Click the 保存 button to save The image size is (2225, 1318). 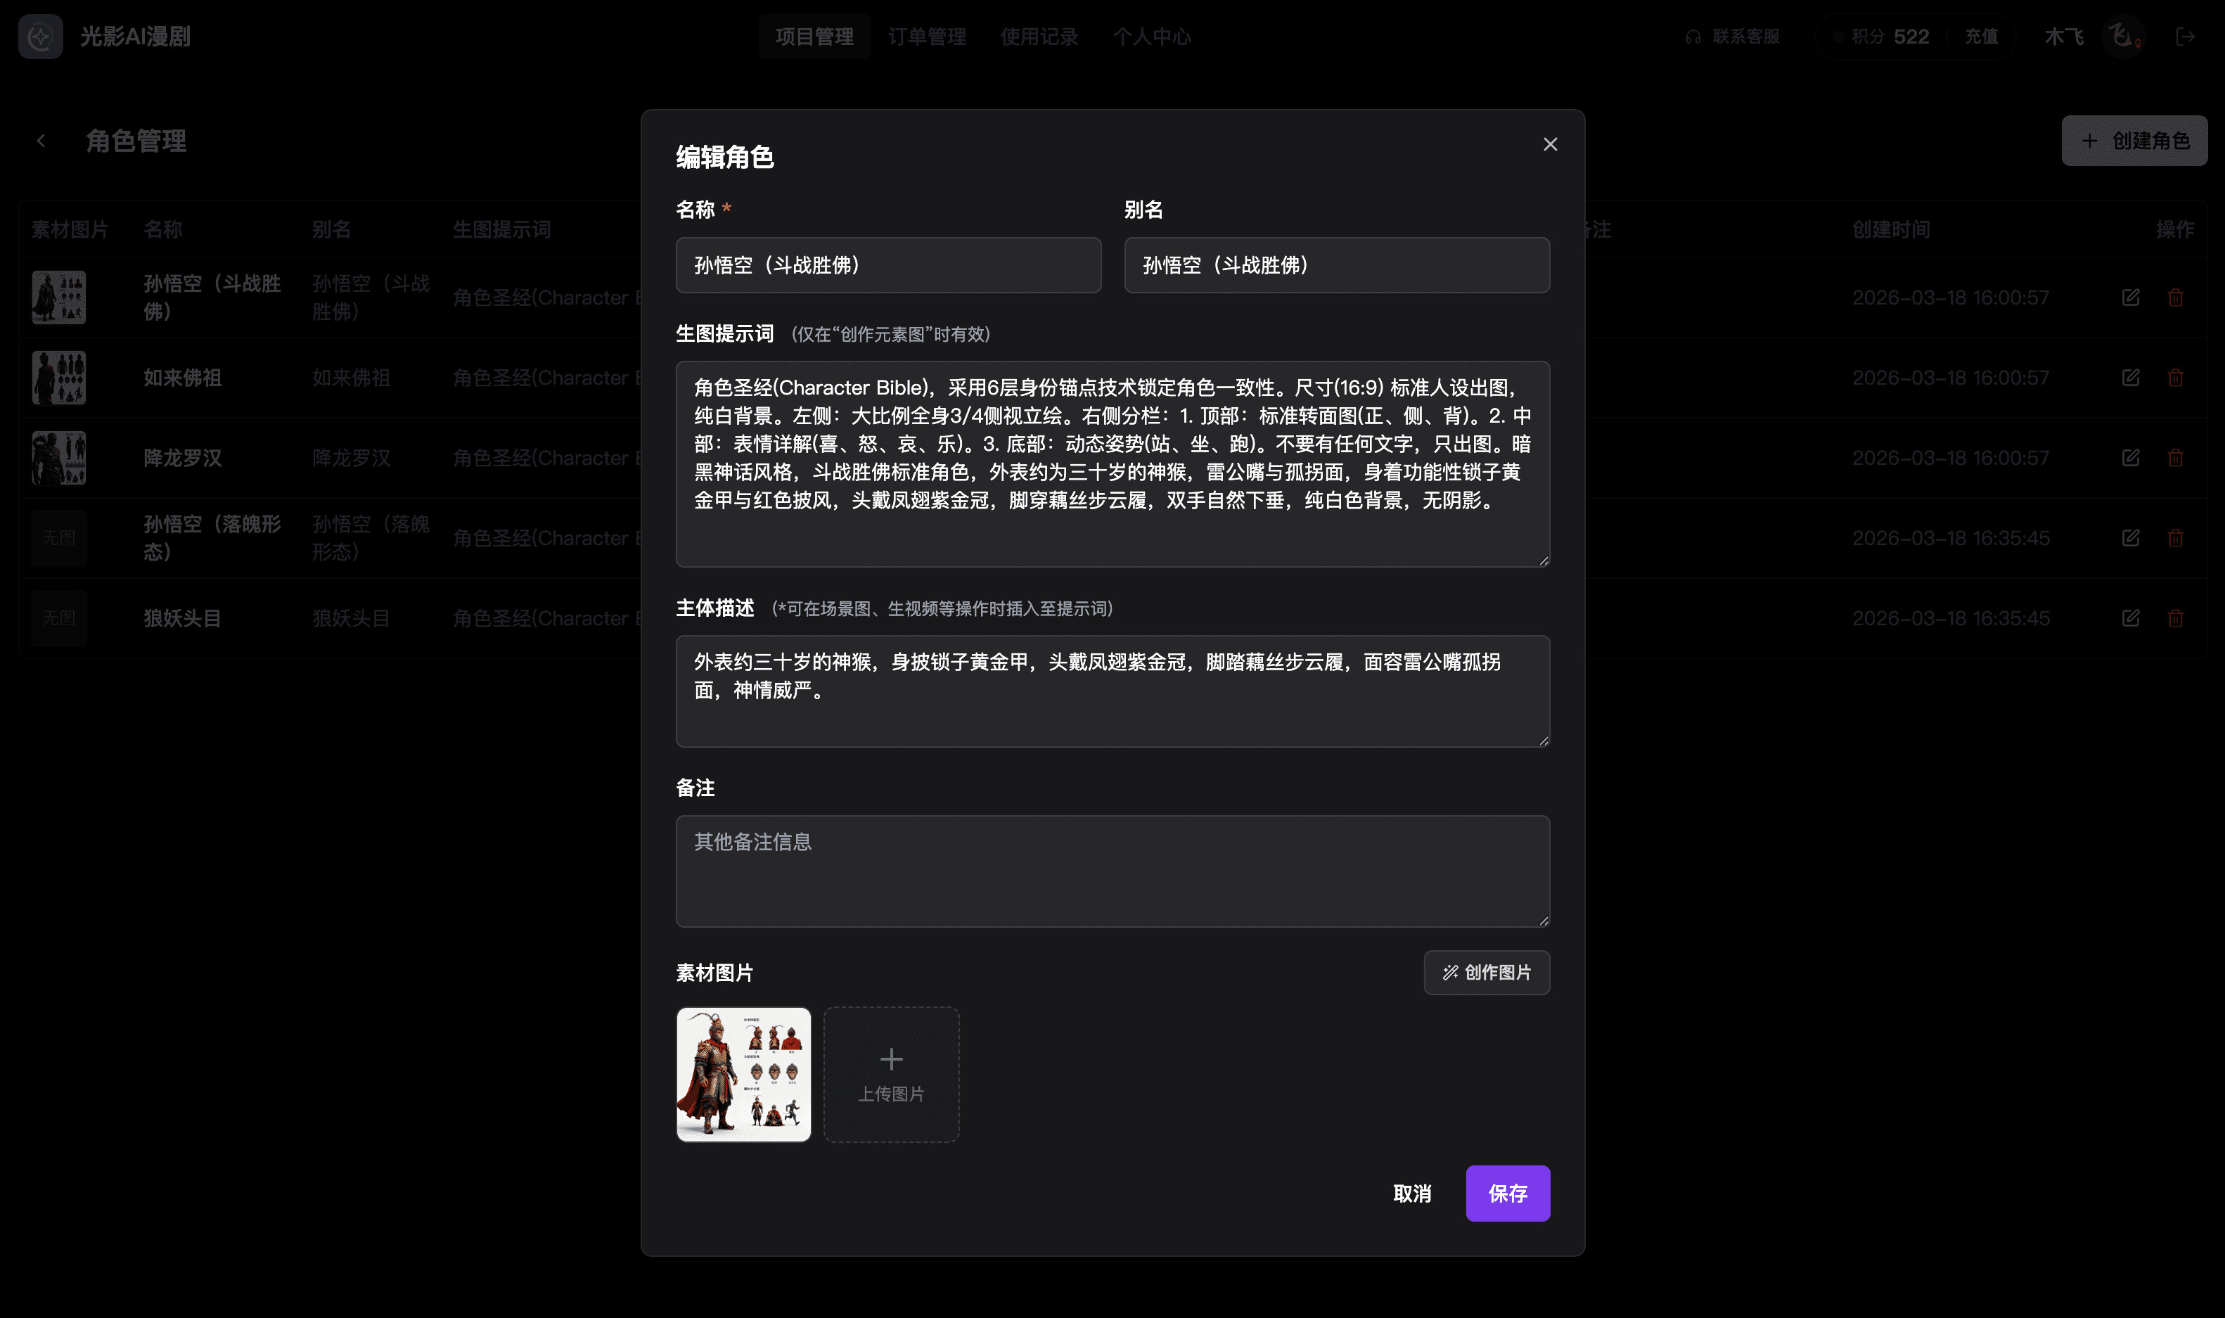pos(1508,1193)
